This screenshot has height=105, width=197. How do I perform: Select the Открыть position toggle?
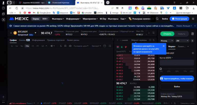point(167,34)
